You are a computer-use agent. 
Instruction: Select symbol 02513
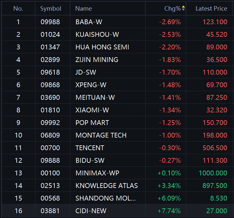coord(50,186)
